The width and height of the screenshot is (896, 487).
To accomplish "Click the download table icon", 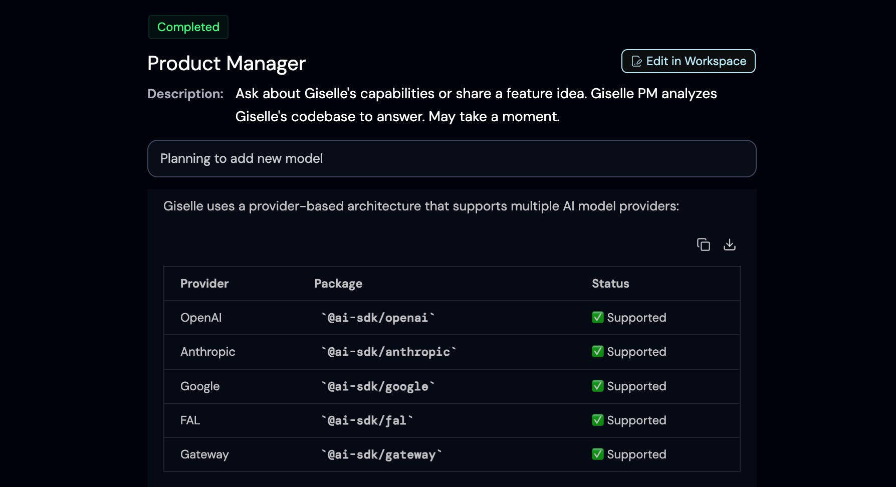I will 730,245.
